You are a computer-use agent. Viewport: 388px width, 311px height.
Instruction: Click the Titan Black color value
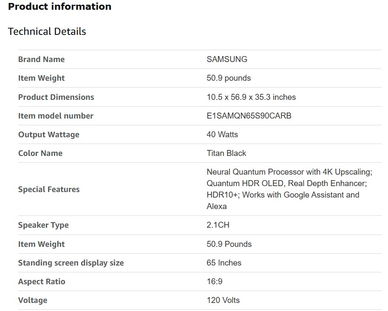pyautogui.click(x=226, y=153)
